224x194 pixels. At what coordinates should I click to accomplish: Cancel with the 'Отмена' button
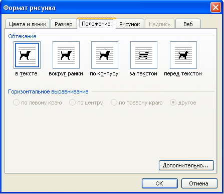(199, 183)
